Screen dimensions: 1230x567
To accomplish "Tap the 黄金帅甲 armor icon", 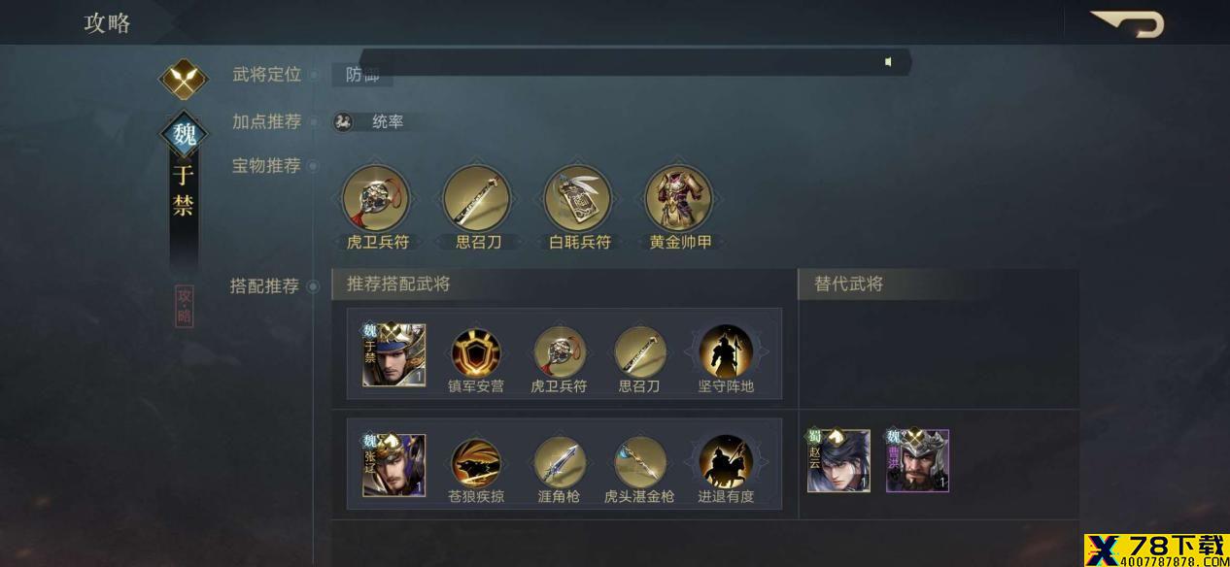I will pyautogui.click(x=679, y=198).
